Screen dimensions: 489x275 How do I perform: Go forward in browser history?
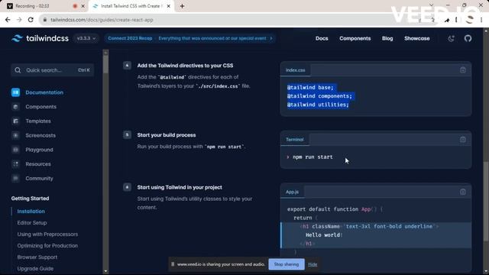coord(19,20)
